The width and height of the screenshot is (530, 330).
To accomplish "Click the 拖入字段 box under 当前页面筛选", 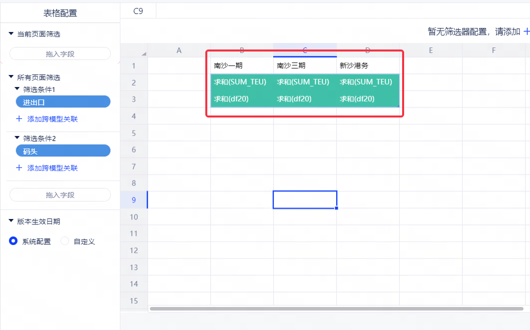I will pyautogui.click(x=60, y=53).
